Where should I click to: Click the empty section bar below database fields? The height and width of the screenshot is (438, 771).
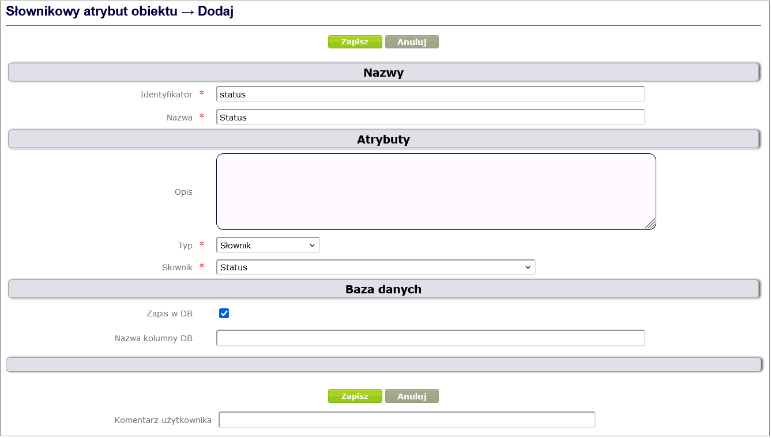coord(383,365)
